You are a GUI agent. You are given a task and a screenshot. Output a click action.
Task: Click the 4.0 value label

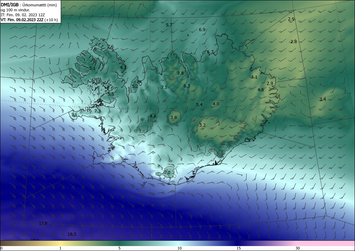(x=216, y=104)
